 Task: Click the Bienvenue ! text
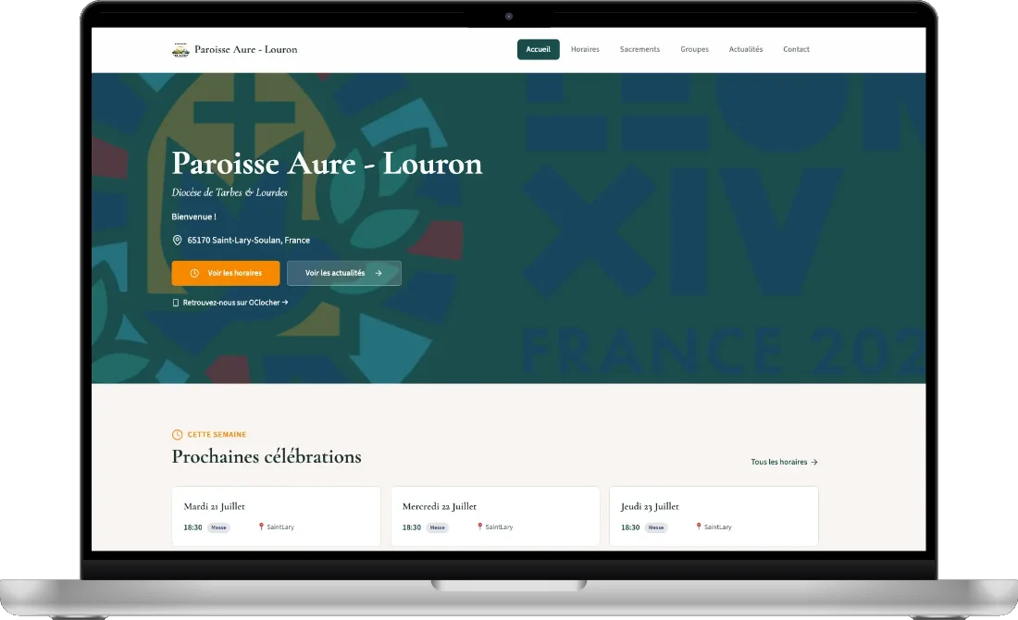(194, 217)
